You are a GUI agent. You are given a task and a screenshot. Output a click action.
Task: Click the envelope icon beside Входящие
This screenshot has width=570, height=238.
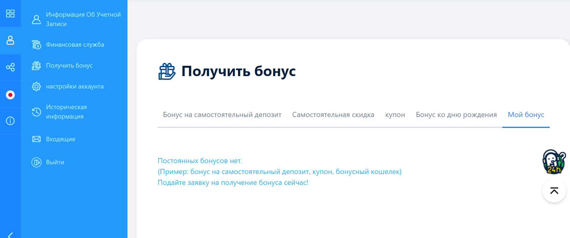[x=36, y=139]
